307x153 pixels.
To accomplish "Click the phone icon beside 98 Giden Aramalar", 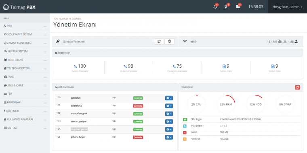I will click(x=126, y=66).
